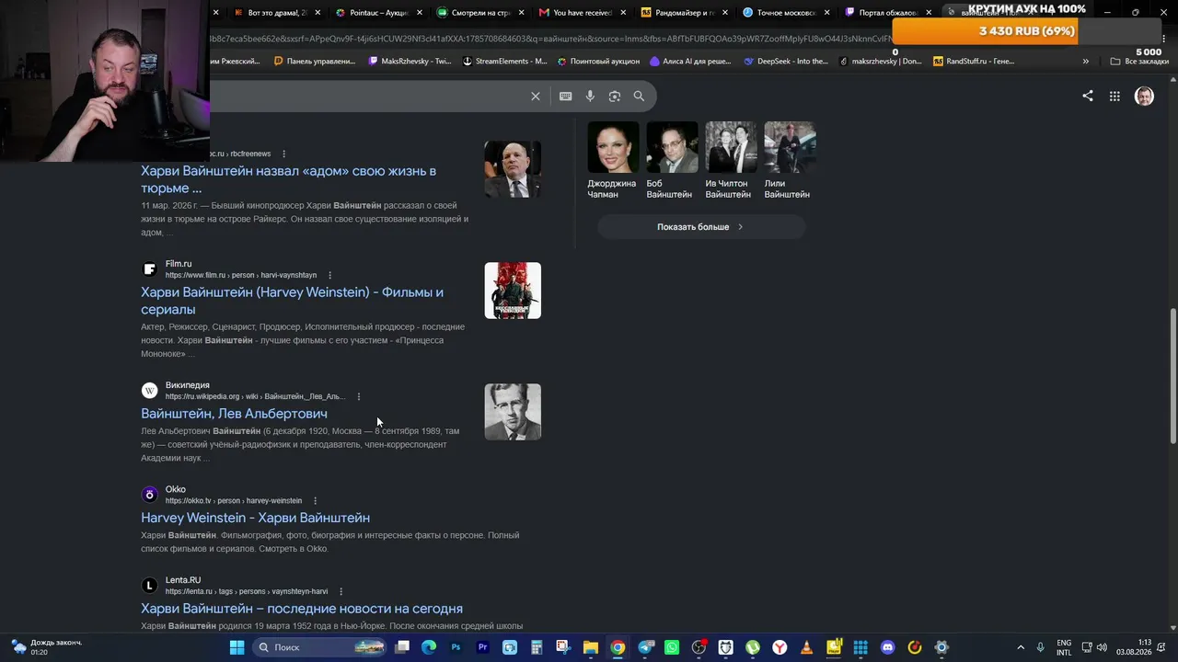The height and width of the screenshot is (662, 1178).
Task: Open 'Харви Вайнштейн назвал «адом»' result link
Action: [288, 179]
